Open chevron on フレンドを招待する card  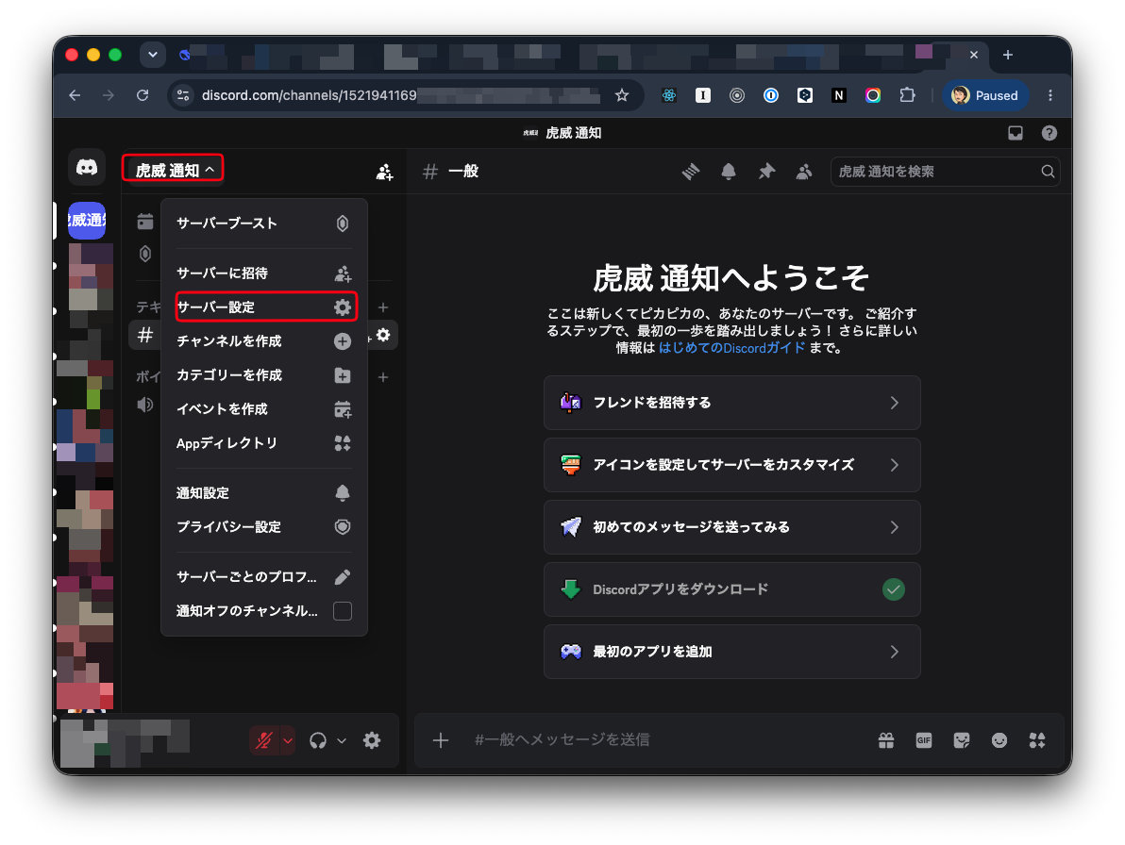point(894,403)
